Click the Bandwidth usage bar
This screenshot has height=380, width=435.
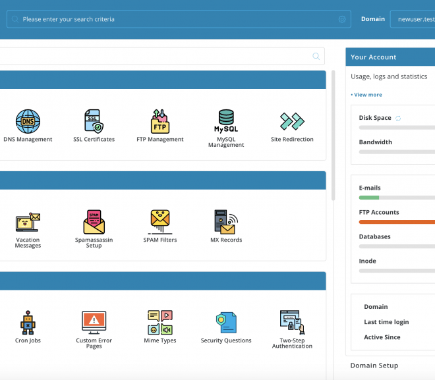(x=397, y=152)
